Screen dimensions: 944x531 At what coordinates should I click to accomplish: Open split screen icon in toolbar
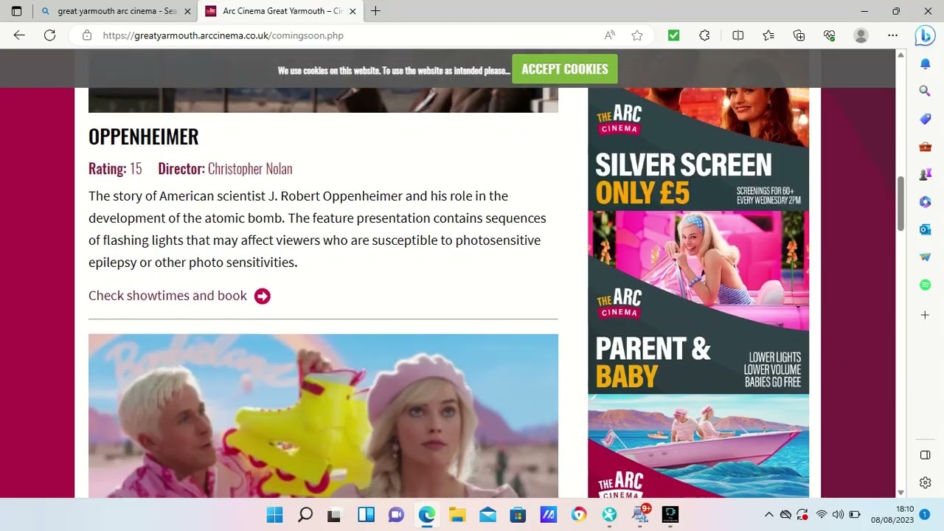[x=737, y=35]
